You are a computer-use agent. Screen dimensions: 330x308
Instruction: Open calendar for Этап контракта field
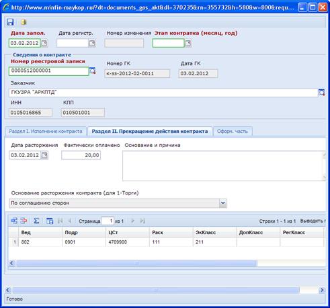click(188, 43)
